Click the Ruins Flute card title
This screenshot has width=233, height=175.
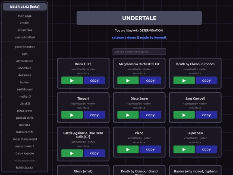coord(83,64)
